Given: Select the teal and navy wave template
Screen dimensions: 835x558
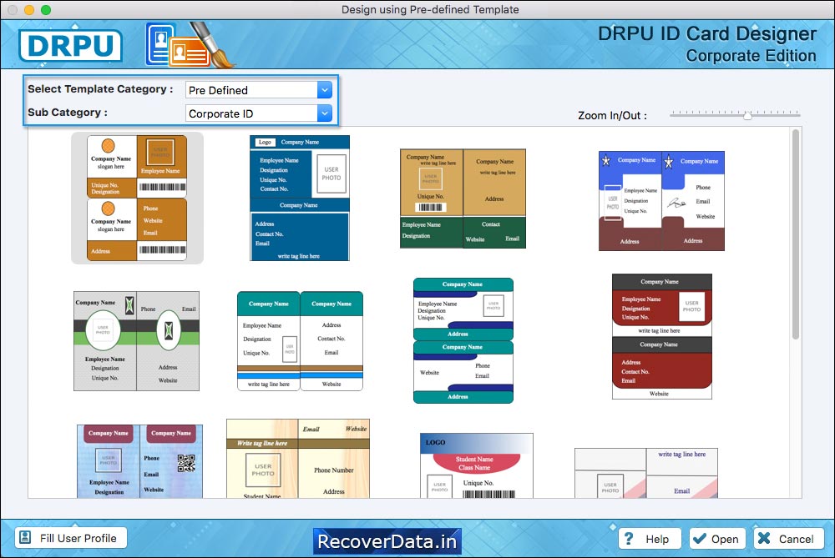Looking at the screenshot, I should tap(463, 340).
